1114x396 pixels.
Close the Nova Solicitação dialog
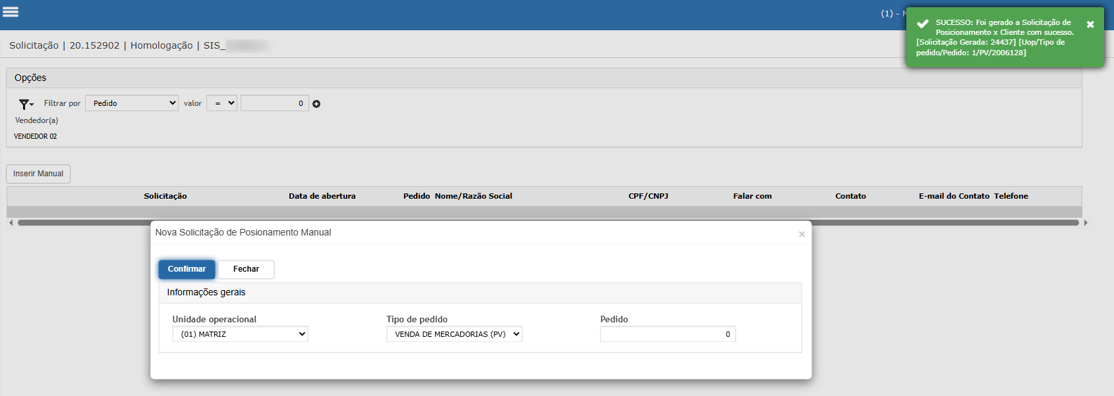(802, 234)
